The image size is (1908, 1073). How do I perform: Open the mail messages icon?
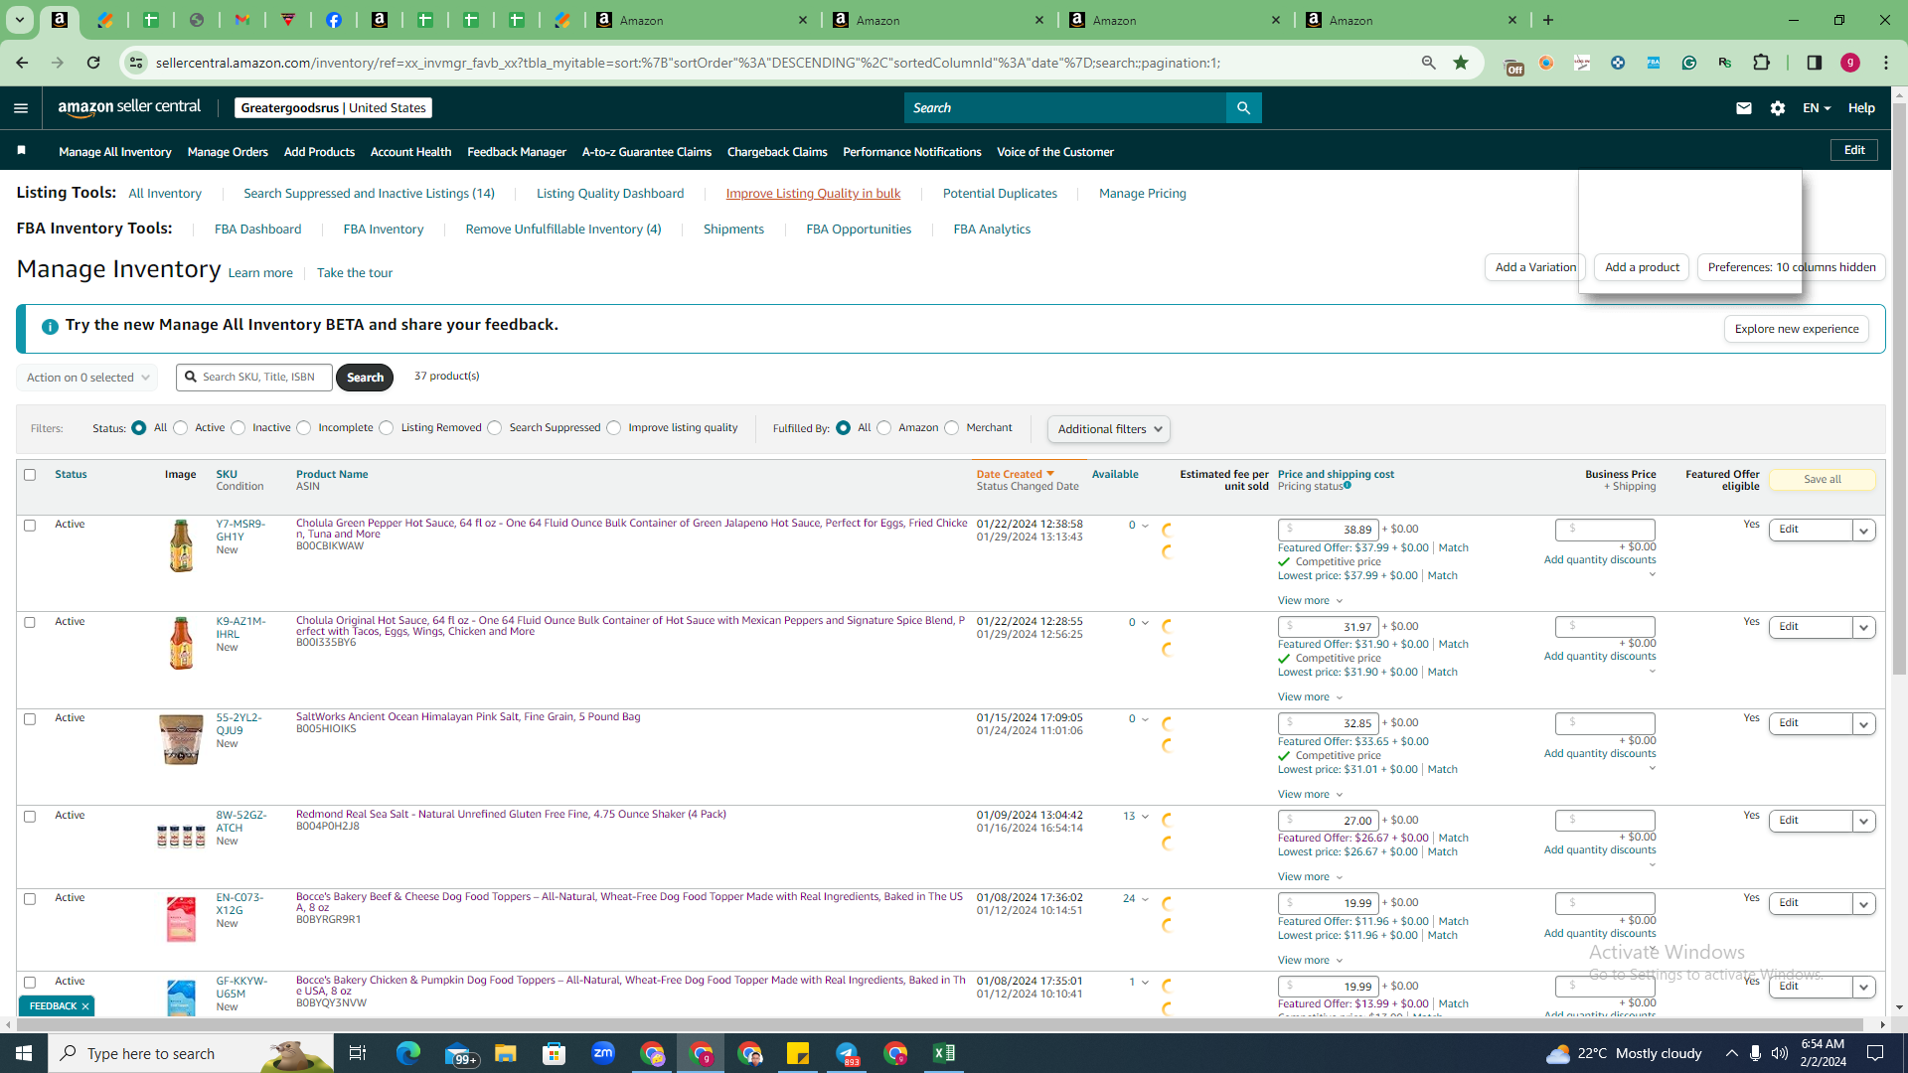click(1744, 108)
